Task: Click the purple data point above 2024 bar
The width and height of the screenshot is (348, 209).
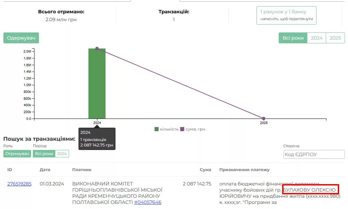Action: 97,48
